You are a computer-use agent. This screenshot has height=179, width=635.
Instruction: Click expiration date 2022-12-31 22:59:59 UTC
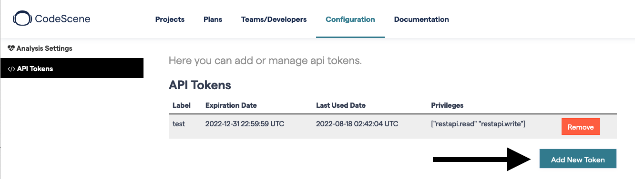[245, 124]
